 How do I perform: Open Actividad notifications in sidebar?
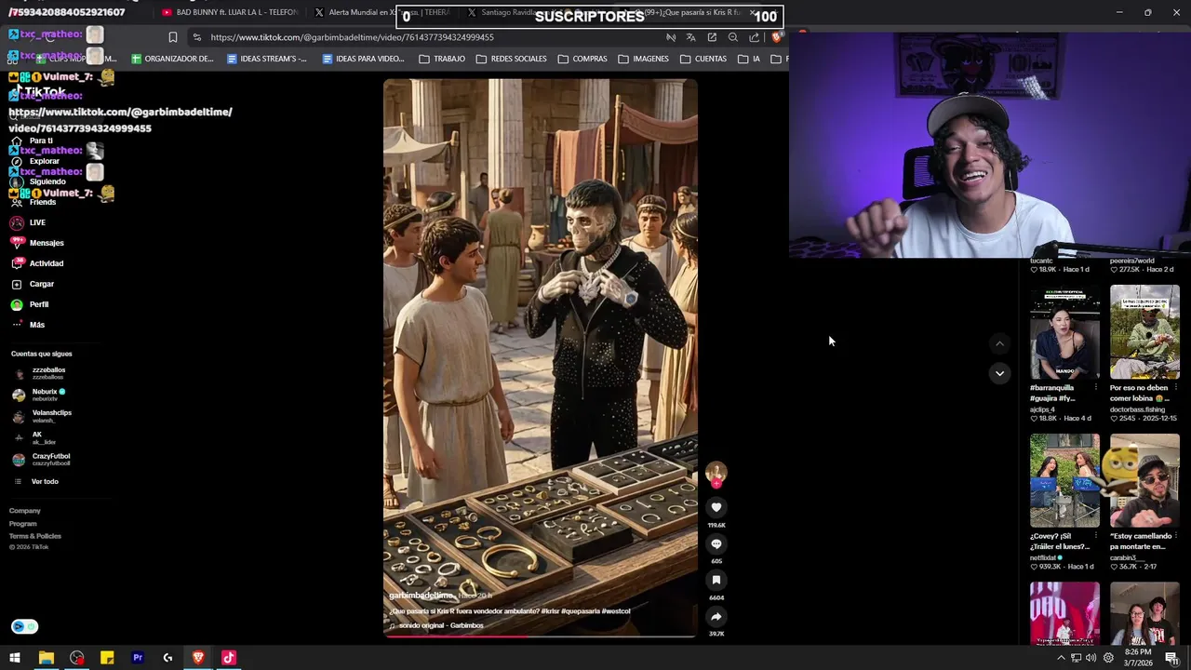pos(37,263)
